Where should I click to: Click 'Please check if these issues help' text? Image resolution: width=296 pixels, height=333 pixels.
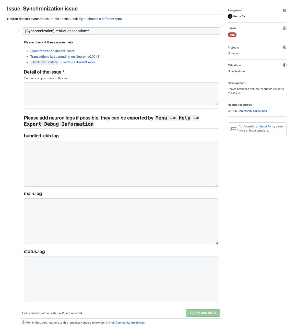pos(48,42)
